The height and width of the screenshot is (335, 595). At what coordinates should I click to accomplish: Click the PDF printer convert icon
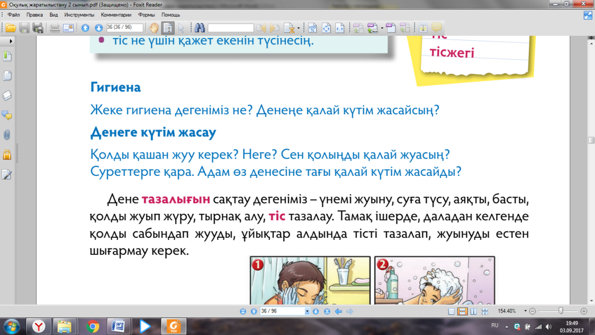tap(373, 28)
